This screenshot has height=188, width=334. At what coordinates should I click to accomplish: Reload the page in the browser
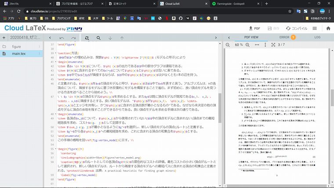(19, 11)
